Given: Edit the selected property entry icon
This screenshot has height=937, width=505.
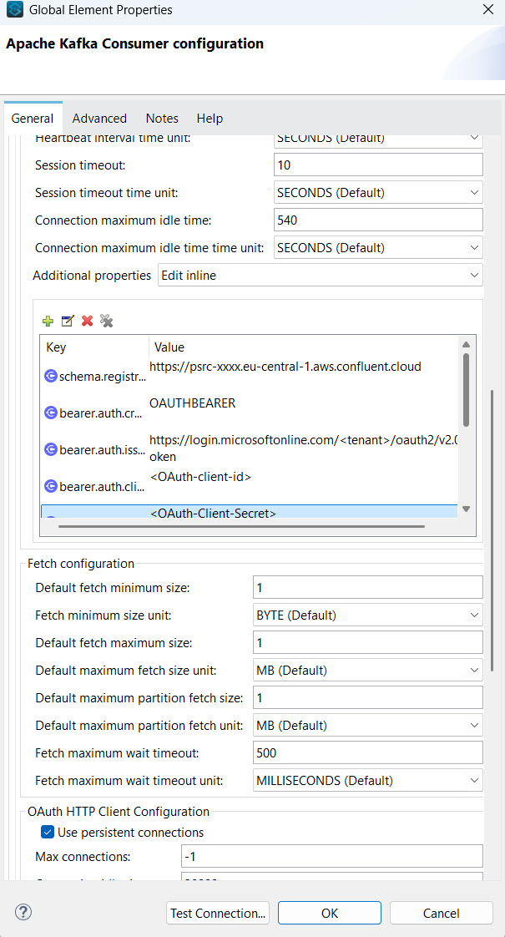Looking at the screenshot, I should (68, 321).
